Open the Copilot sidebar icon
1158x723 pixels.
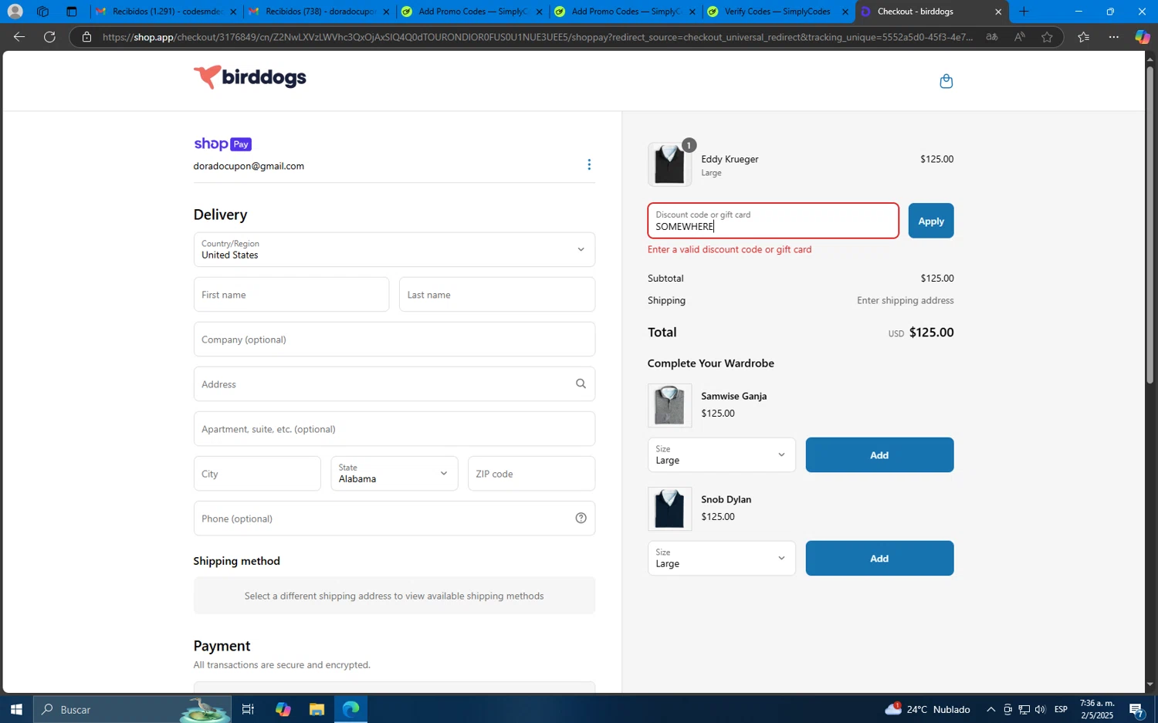point(1142,37)
